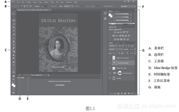Viewport: 179px width, 112px height.
Task: Hide the ELAINE GRUENKE text layer
Action: tap(110, 63)
